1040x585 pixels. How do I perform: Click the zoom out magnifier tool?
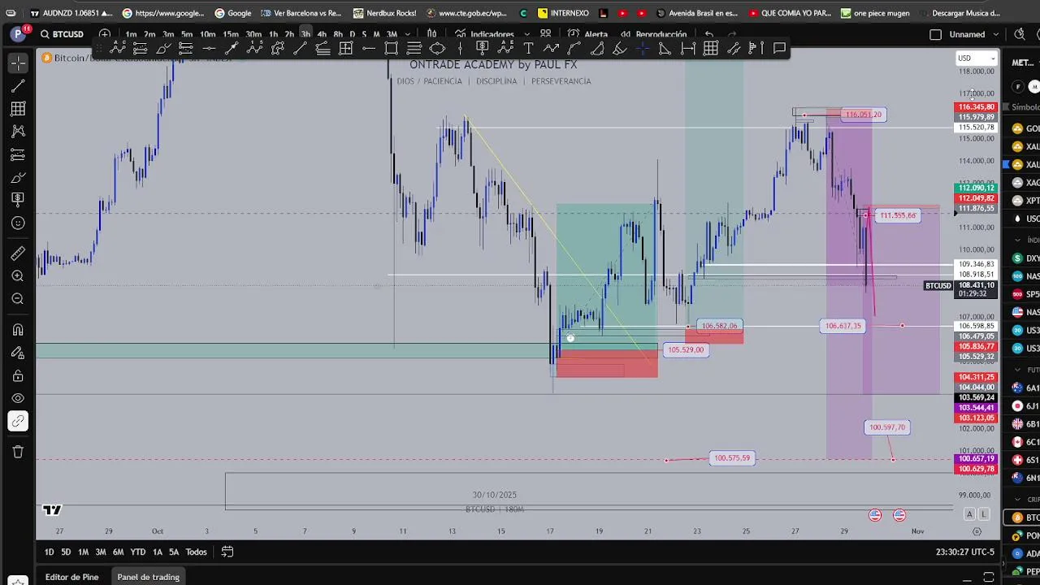[18, 299]
